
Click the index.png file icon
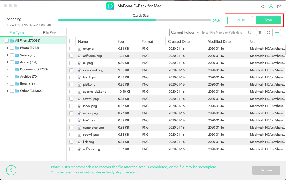click(79, 106)
